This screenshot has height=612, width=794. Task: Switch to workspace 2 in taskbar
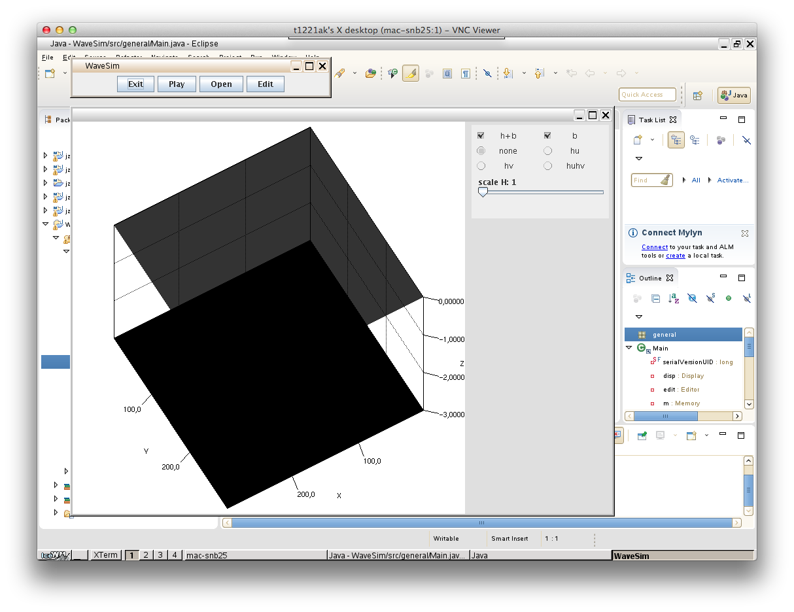(146, 555)
